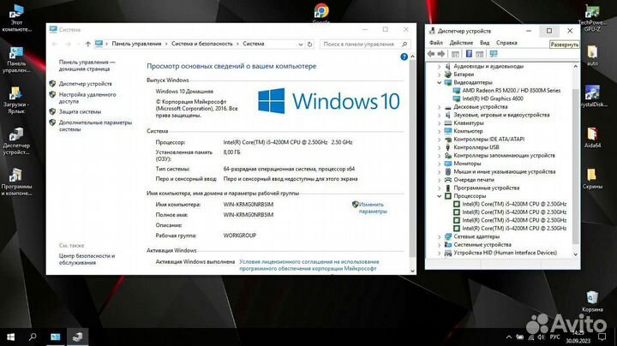The width and height of the screenshot is (617, 346).
Task: Click the help icon in Device Manager toolbar
Action: (469, 54)
